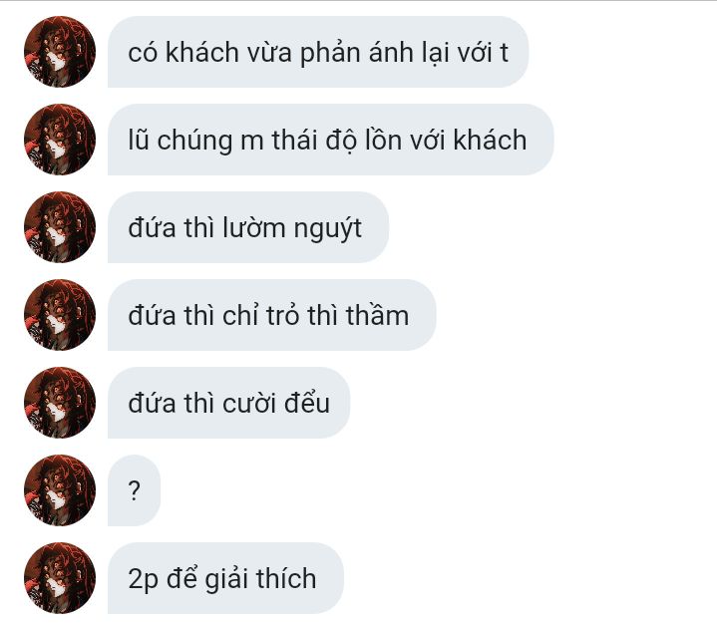This screenshot has width=717, height=623.
Task: Click avatar beside '2p để giải thích' message
Action: pyautogui.click(x=60, y=578)
